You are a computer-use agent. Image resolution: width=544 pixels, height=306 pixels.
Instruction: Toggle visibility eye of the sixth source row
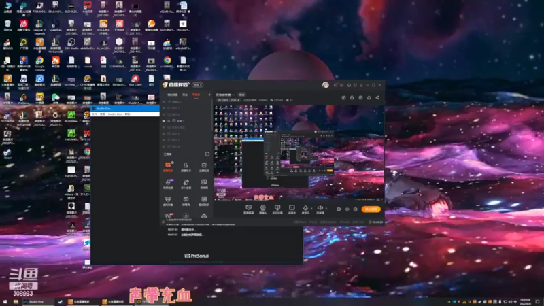tap(164, 133)
